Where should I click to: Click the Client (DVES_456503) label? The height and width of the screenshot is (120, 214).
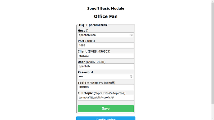tap(94, 51)
